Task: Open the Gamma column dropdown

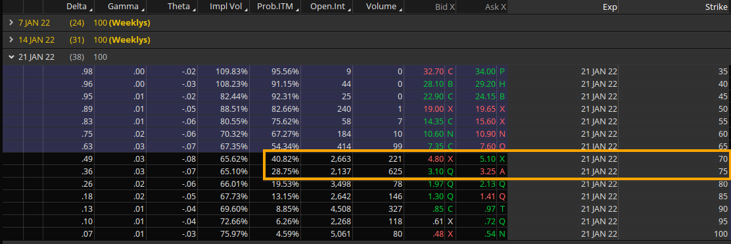Action: click(142, 9)
